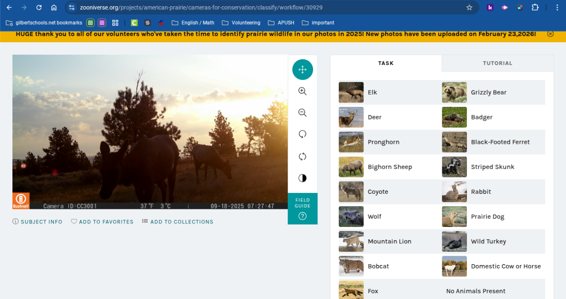Add this subject to favorites

[102, 222]
